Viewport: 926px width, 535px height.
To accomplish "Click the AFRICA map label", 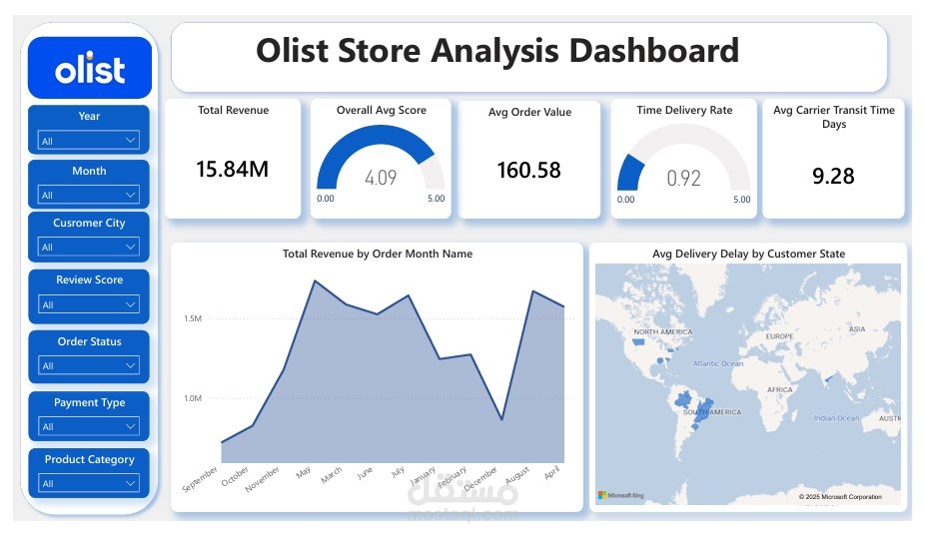I will 779,390.
